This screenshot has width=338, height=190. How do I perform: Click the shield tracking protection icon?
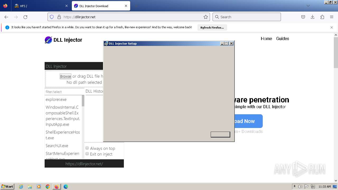(x=52, y=17)
